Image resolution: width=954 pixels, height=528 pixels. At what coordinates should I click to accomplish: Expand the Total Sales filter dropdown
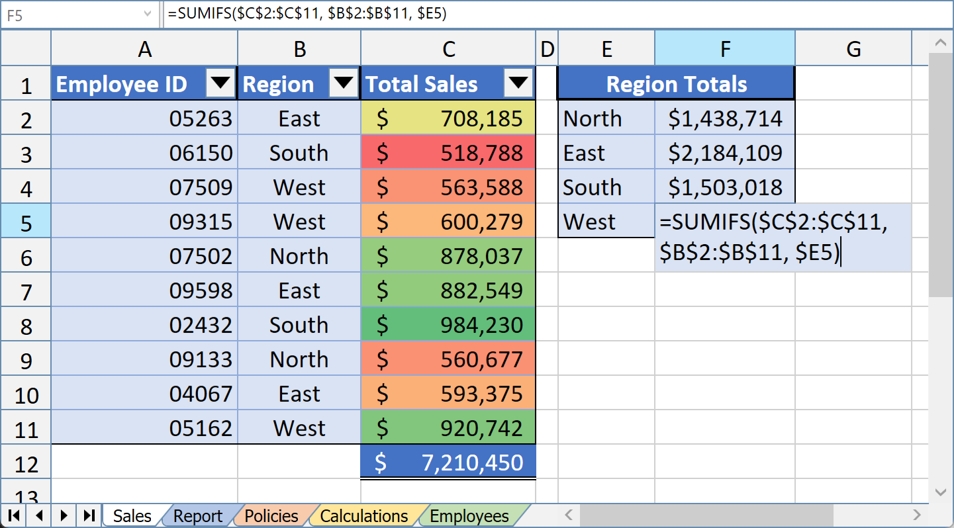coord(518,83)
